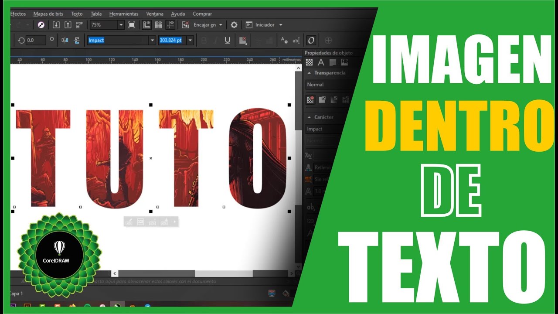Click the second icon in floating PowerClip toolbar

[140, 222]
